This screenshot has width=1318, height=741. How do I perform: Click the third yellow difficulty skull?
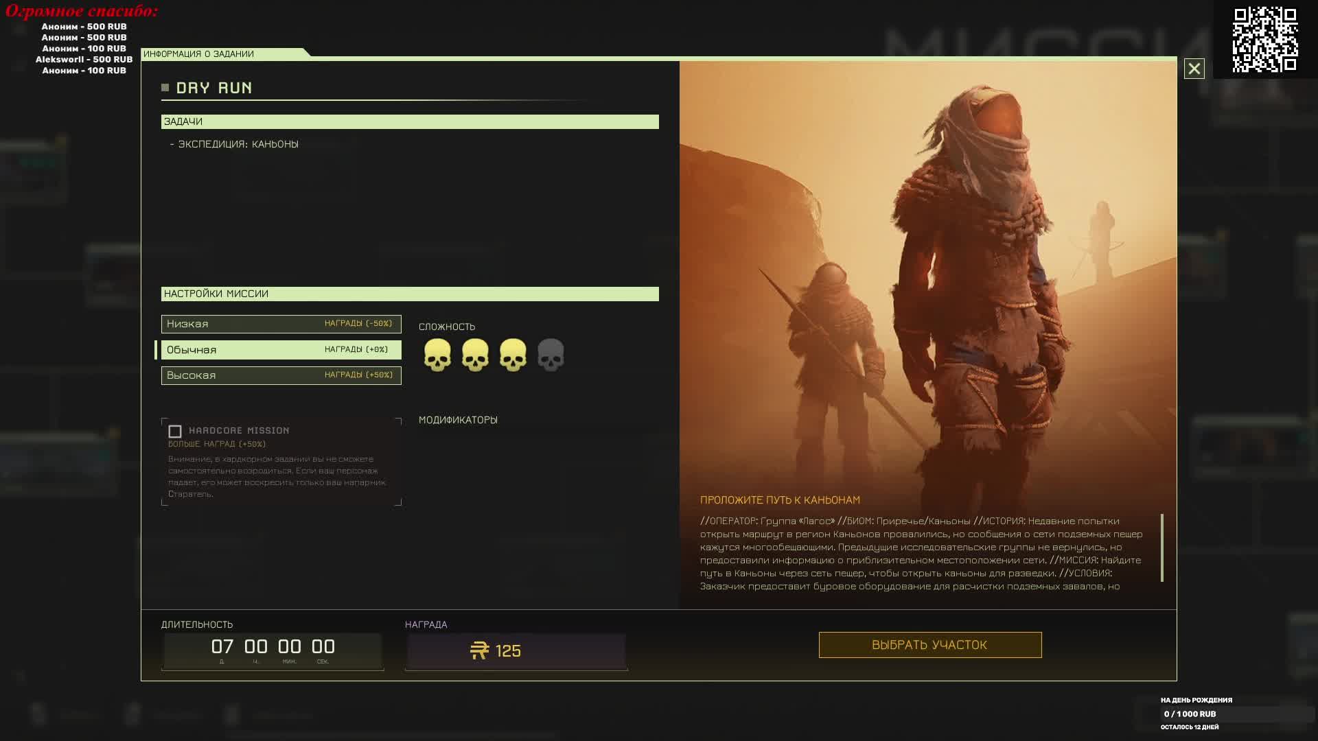513,355
